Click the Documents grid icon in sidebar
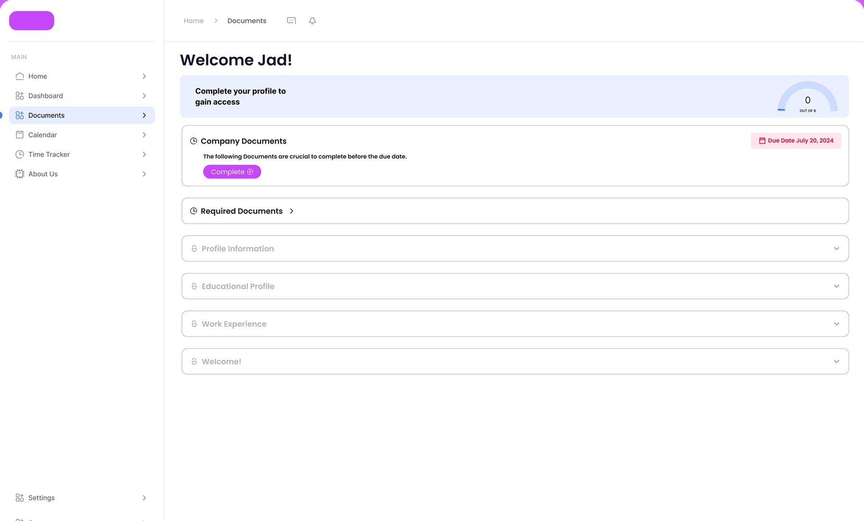This screenshot has height=521, width=864. tap(20, 115)
